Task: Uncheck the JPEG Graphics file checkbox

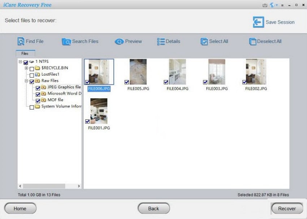Action: tap(38, 88)
